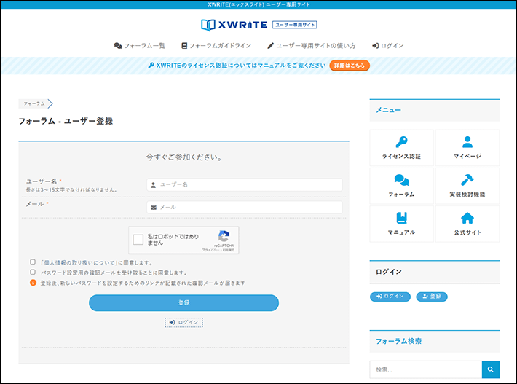Image resolution: width=517 pixels, height=384 pixels.
Task: Click the 公式サイト home icon
Action: [467, 218]
